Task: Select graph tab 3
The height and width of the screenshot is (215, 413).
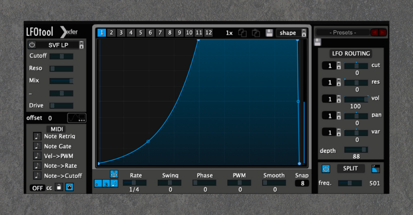Action: [121, 32]
